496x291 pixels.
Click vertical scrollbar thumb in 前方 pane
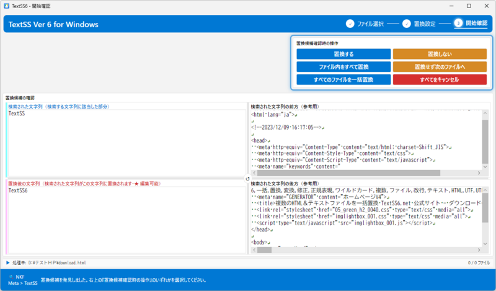click(x=485, y=141)
